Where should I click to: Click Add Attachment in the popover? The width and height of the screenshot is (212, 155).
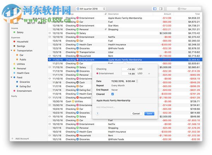click(106, 107)
